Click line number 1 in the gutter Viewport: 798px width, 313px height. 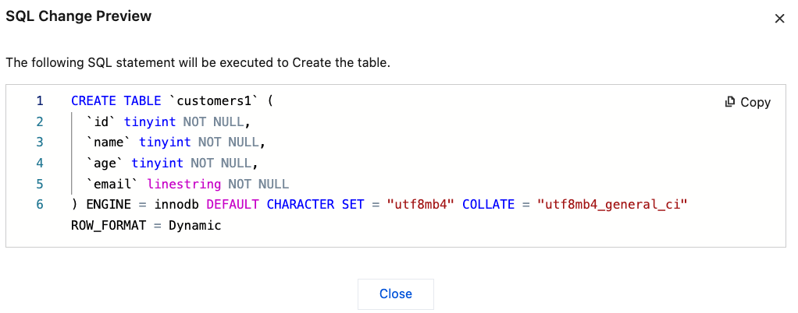[40, 101]
